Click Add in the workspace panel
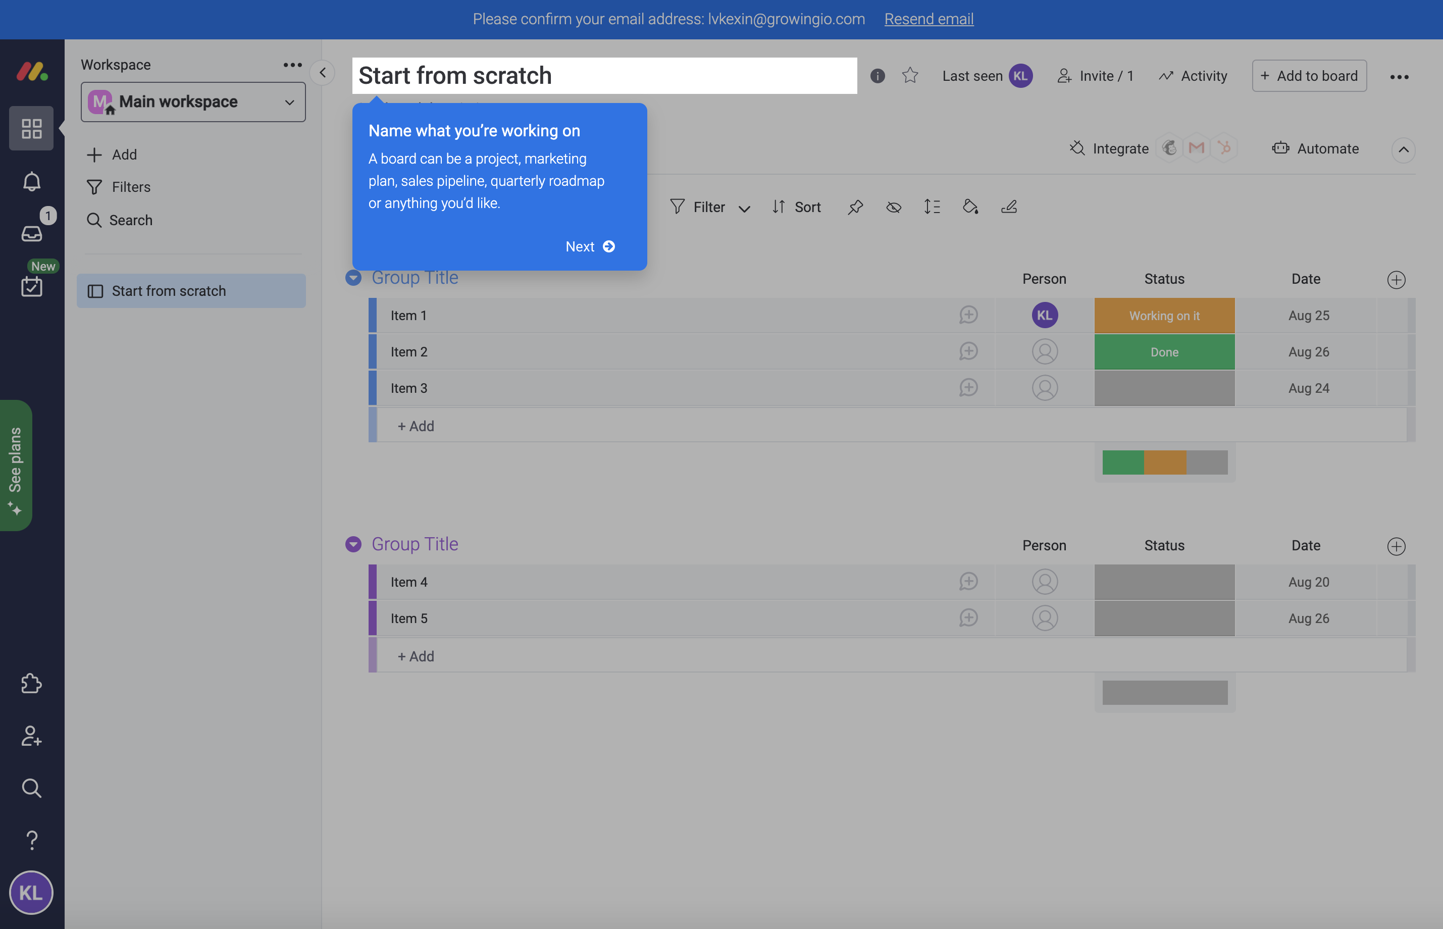The image size is (1443, 929). [112, 155]
